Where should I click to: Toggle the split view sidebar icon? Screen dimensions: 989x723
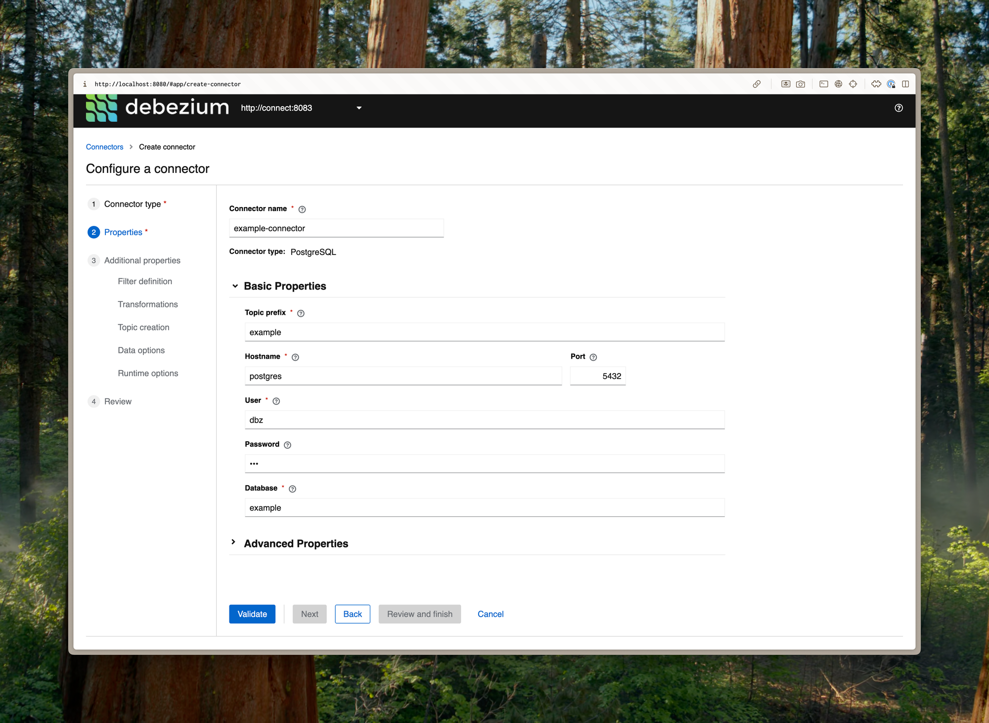click(x=905, y=84)
